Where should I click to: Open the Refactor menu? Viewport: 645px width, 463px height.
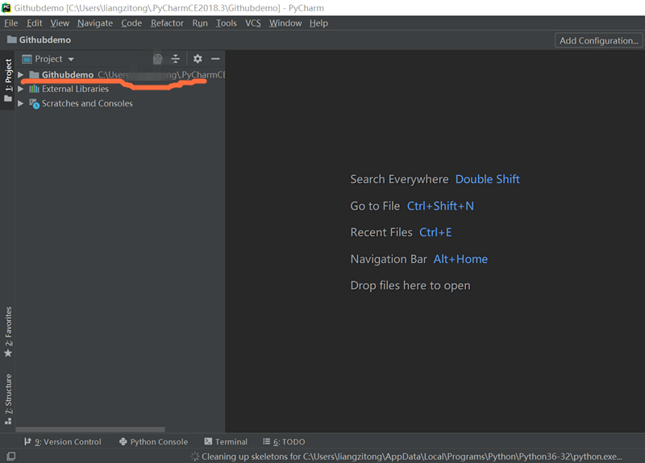point(167,23)
